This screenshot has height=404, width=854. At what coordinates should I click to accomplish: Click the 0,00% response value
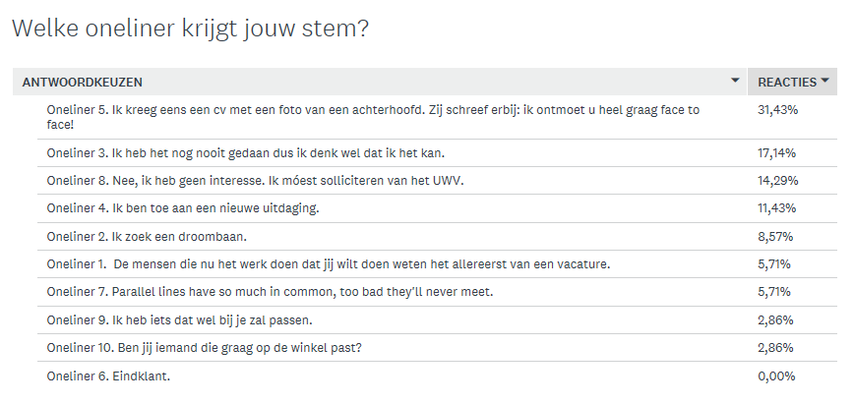pyautogui.click(x=776, y=376)
